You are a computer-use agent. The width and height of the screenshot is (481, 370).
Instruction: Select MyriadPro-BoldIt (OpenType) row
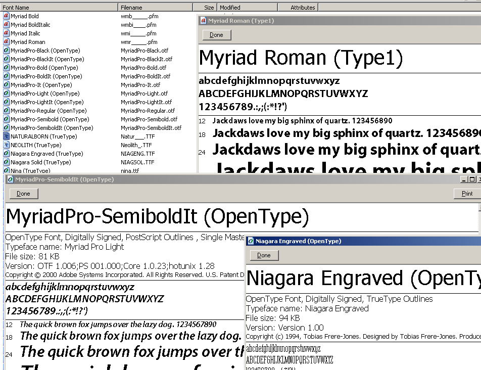[46, 76]
